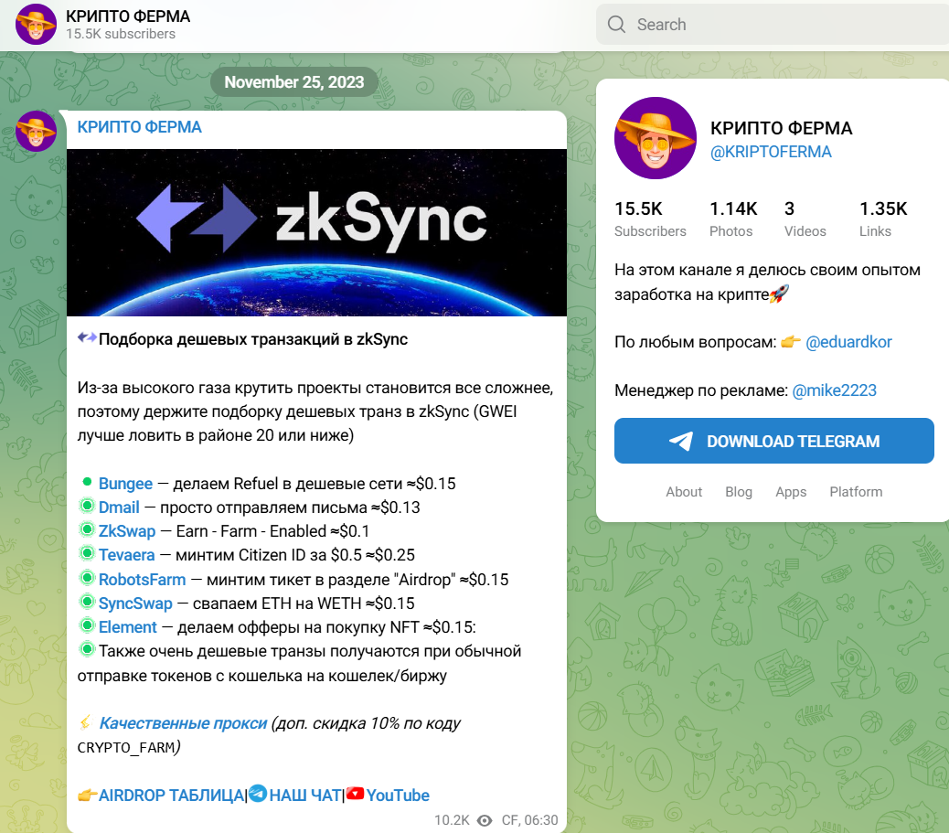This screenshot has height=833, width=949.
Task: Open the AIRDROP ТАБЛИЦА link
Action: (171, 796)
